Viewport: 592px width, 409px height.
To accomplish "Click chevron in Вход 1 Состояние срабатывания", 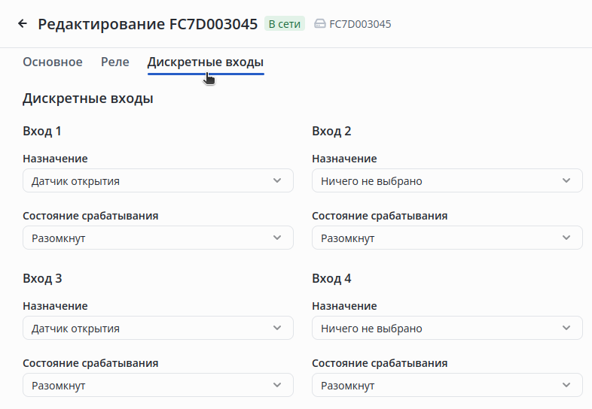I will pyautogui.click(x=277, y=238).
